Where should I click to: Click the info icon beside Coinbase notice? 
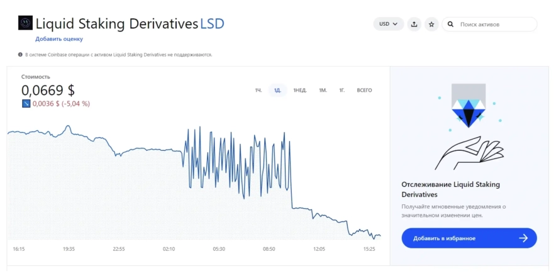20,55
